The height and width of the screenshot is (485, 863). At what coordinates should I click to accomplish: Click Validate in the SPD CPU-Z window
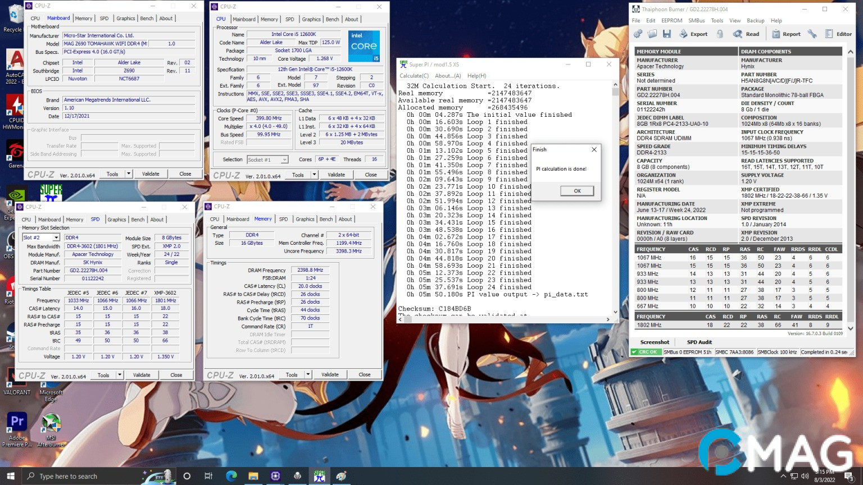pyautogui.click(x=142, y=375)
